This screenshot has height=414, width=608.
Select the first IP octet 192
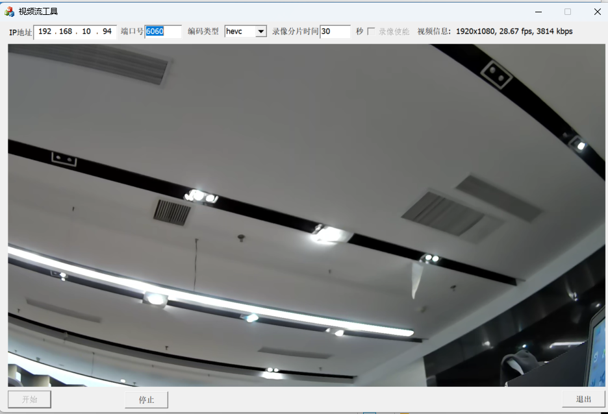point(45,32)
